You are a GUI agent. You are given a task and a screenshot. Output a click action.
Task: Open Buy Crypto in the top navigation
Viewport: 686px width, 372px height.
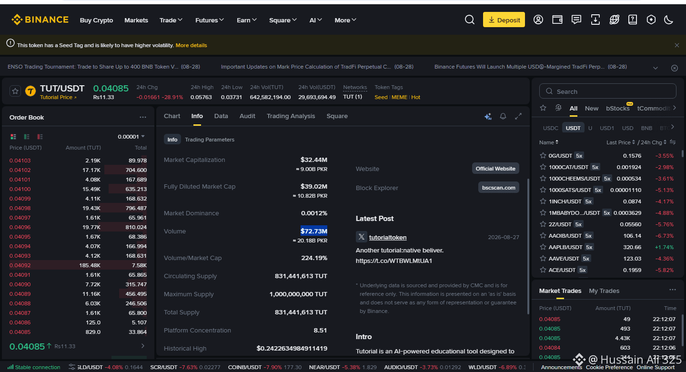(96, 20)
